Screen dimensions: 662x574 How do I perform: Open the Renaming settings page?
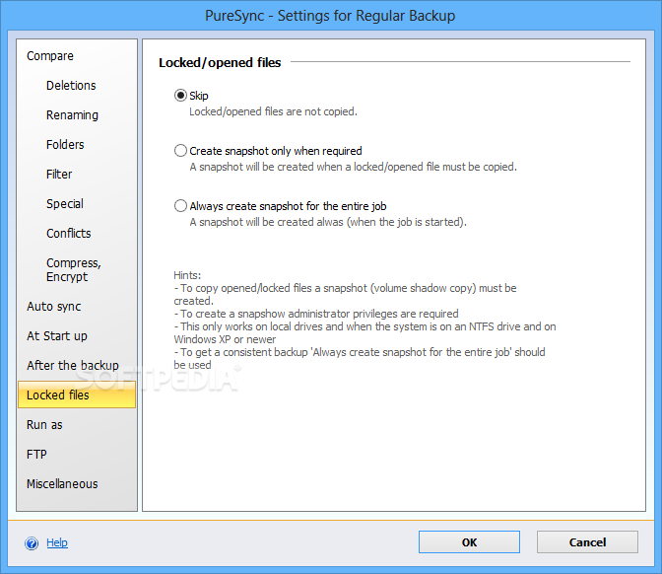coord(72,115)
